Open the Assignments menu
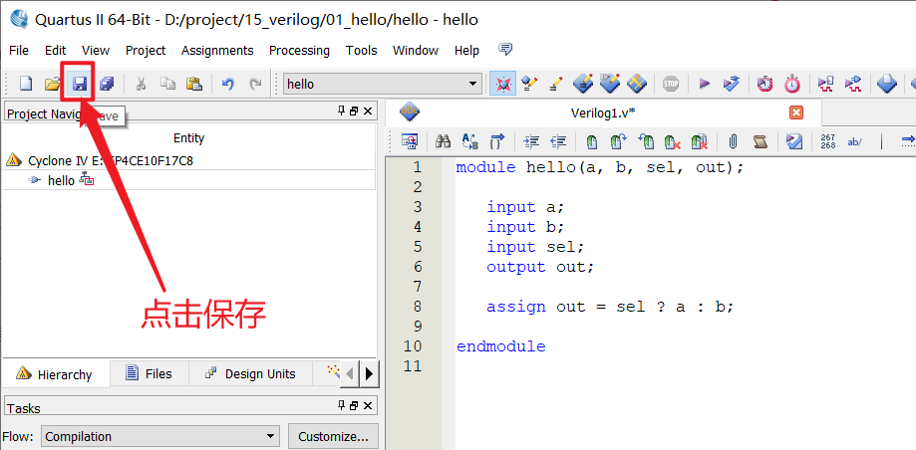The width and height of the screenshot is (916, 450). tap(217, 51)
